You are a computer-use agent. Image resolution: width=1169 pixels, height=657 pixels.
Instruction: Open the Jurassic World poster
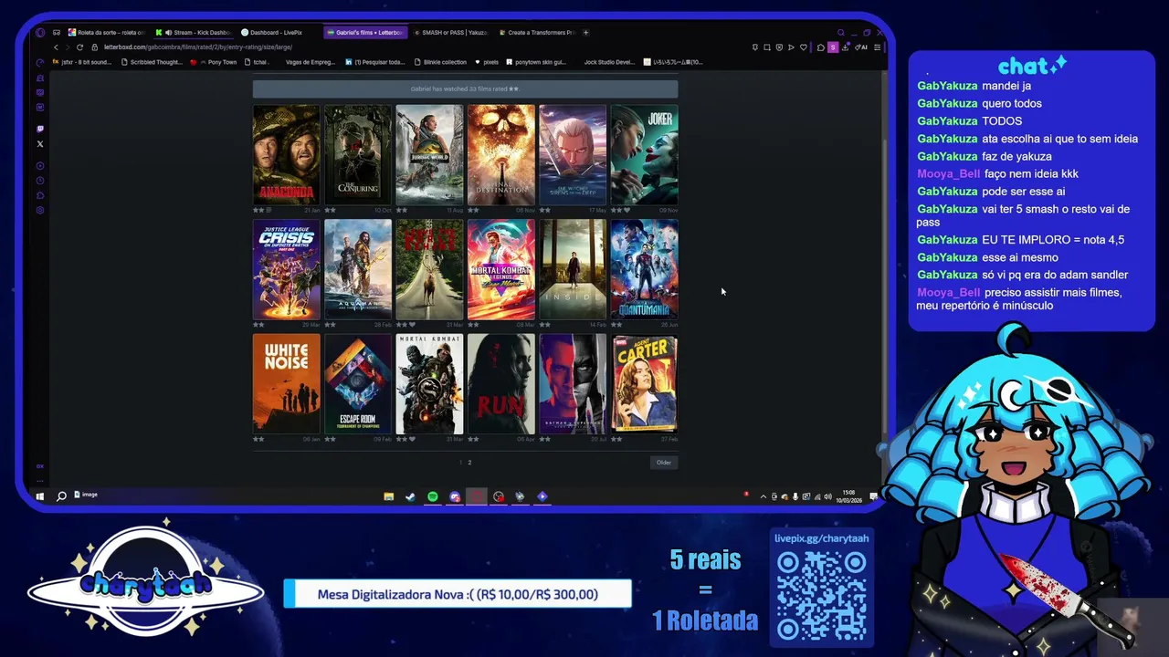coord(429,155)
